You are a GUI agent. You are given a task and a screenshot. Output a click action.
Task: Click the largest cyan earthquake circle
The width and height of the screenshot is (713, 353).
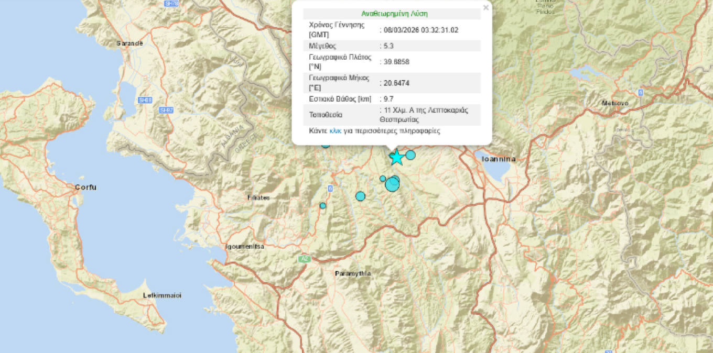392,184
